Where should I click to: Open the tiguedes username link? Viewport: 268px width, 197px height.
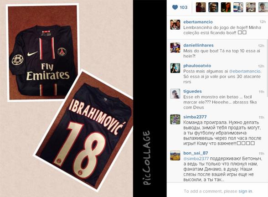192,91
